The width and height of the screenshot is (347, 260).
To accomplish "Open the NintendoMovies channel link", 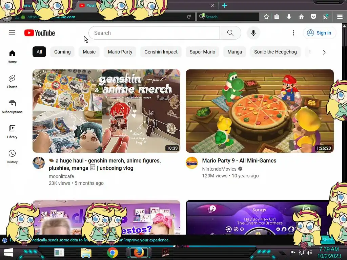I will (219, 169).
